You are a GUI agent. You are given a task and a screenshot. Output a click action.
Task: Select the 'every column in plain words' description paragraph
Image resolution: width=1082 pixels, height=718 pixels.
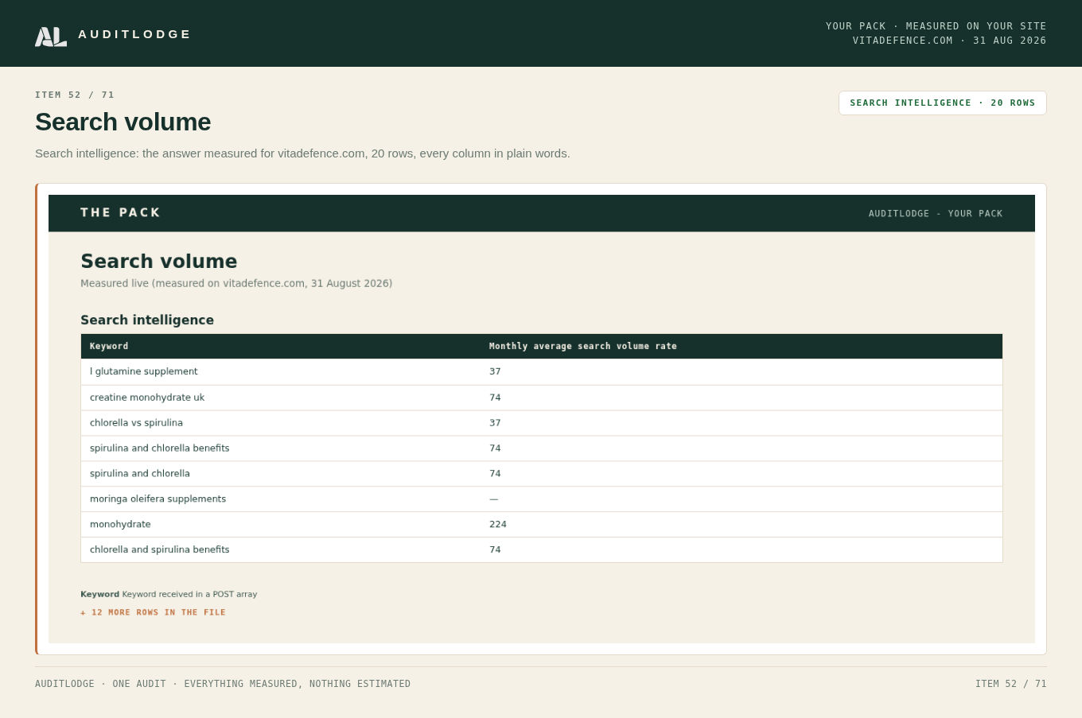tap(302, 153)
